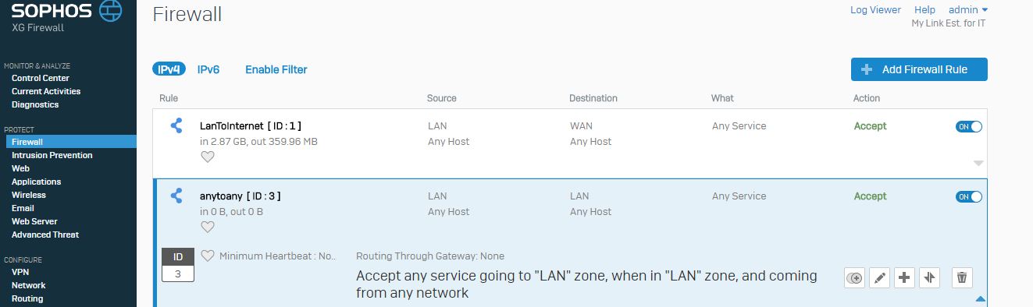This screenshot has width=1033, height=307.
Task: Click Add Firewall Rule button
Action: point(919,69)
